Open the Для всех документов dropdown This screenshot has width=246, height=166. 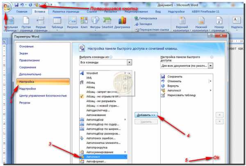(210, 66)
